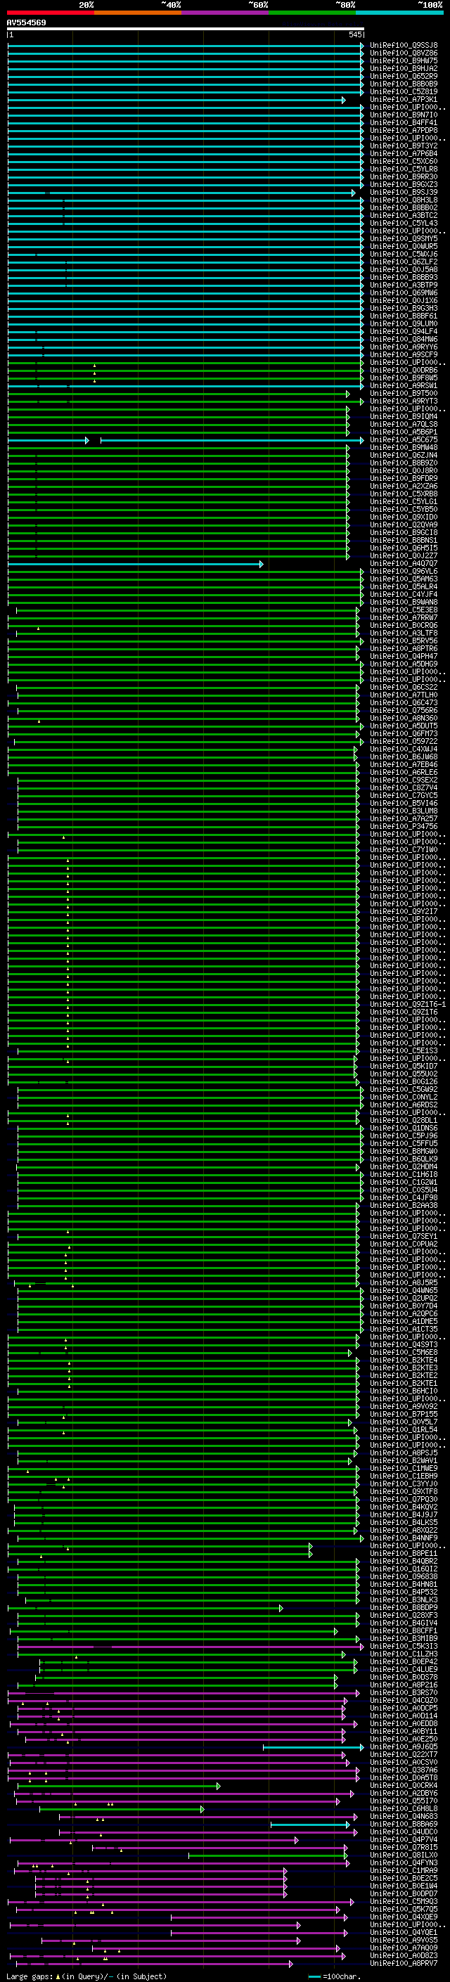Click the UniRef100_C6H8L8 label

click(x=404, y=1808)
